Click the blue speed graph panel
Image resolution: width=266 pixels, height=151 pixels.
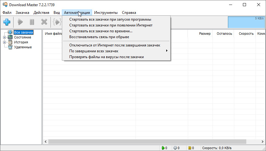point(245,22)
